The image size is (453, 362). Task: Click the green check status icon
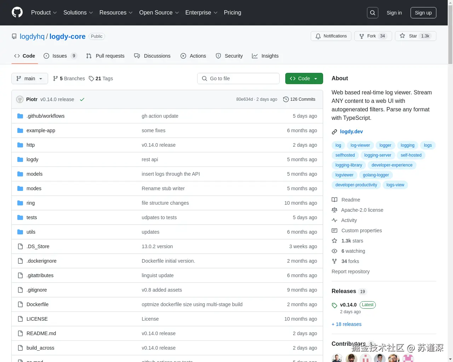(82, 99)
